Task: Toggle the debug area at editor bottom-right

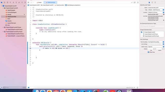Action: pyautogui.click(x=137, y=87)
